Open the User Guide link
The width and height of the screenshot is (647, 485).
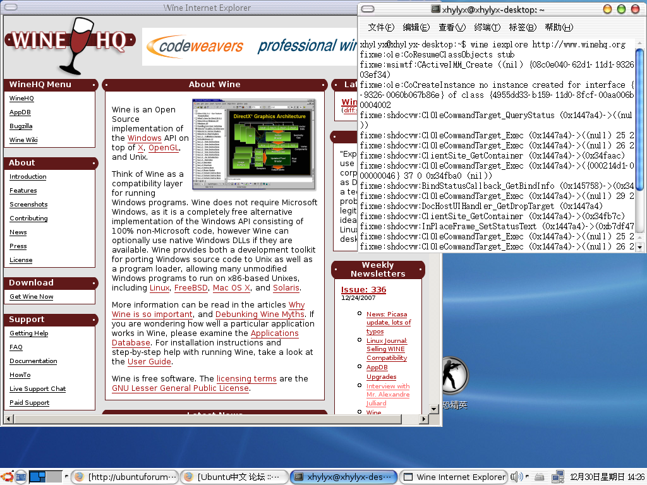(x=149, y=362)
